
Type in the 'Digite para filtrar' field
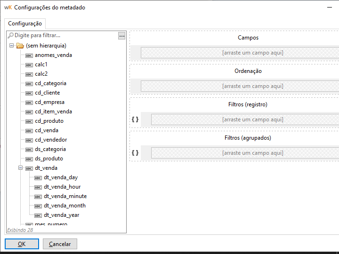point(66,35)
